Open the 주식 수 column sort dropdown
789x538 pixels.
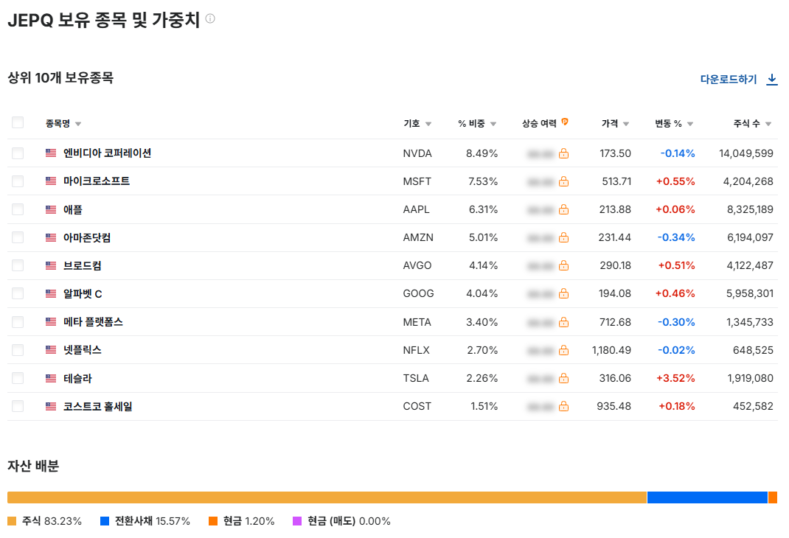(769, 123)
